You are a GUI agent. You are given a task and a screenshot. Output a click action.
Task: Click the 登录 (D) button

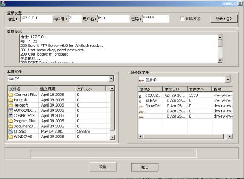click(x=224, y=19)
